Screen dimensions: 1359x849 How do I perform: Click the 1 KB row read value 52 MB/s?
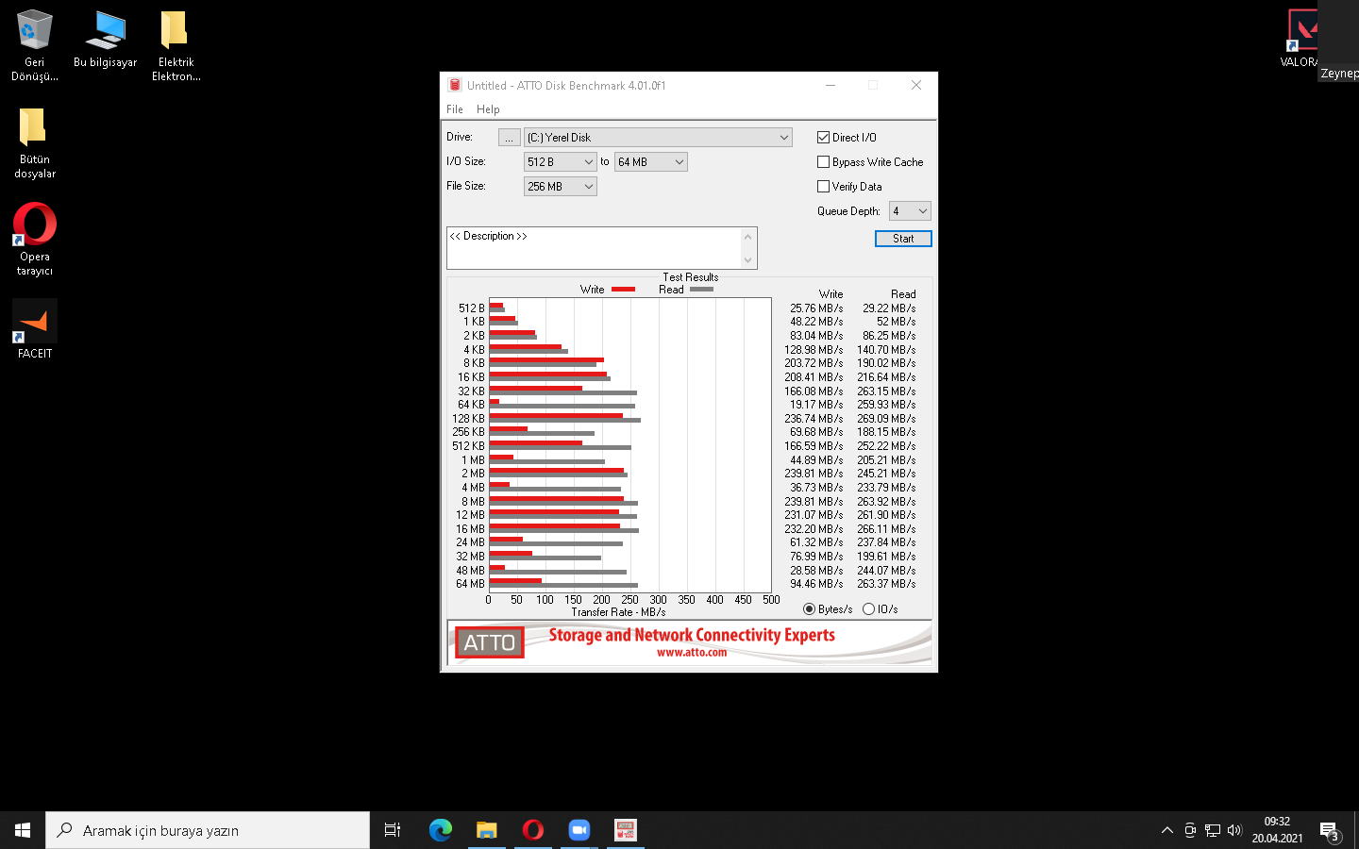pos(896,322)
